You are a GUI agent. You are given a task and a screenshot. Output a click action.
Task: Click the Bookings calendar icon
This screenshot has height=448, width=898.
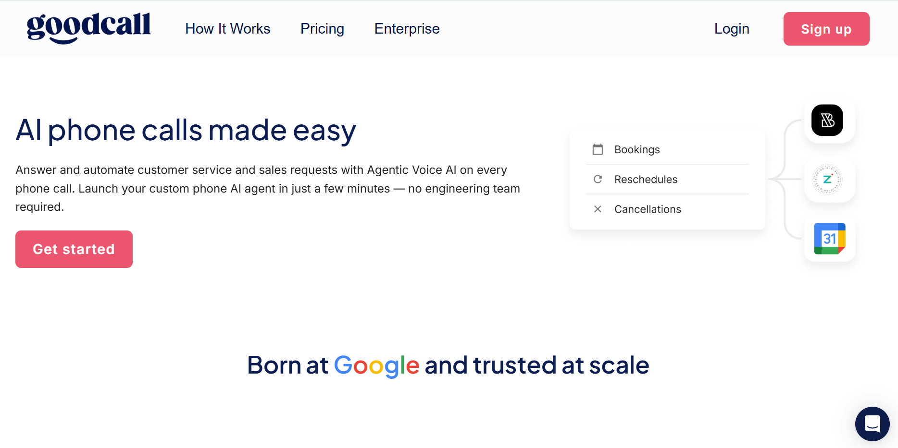click(x=598, y=149)
